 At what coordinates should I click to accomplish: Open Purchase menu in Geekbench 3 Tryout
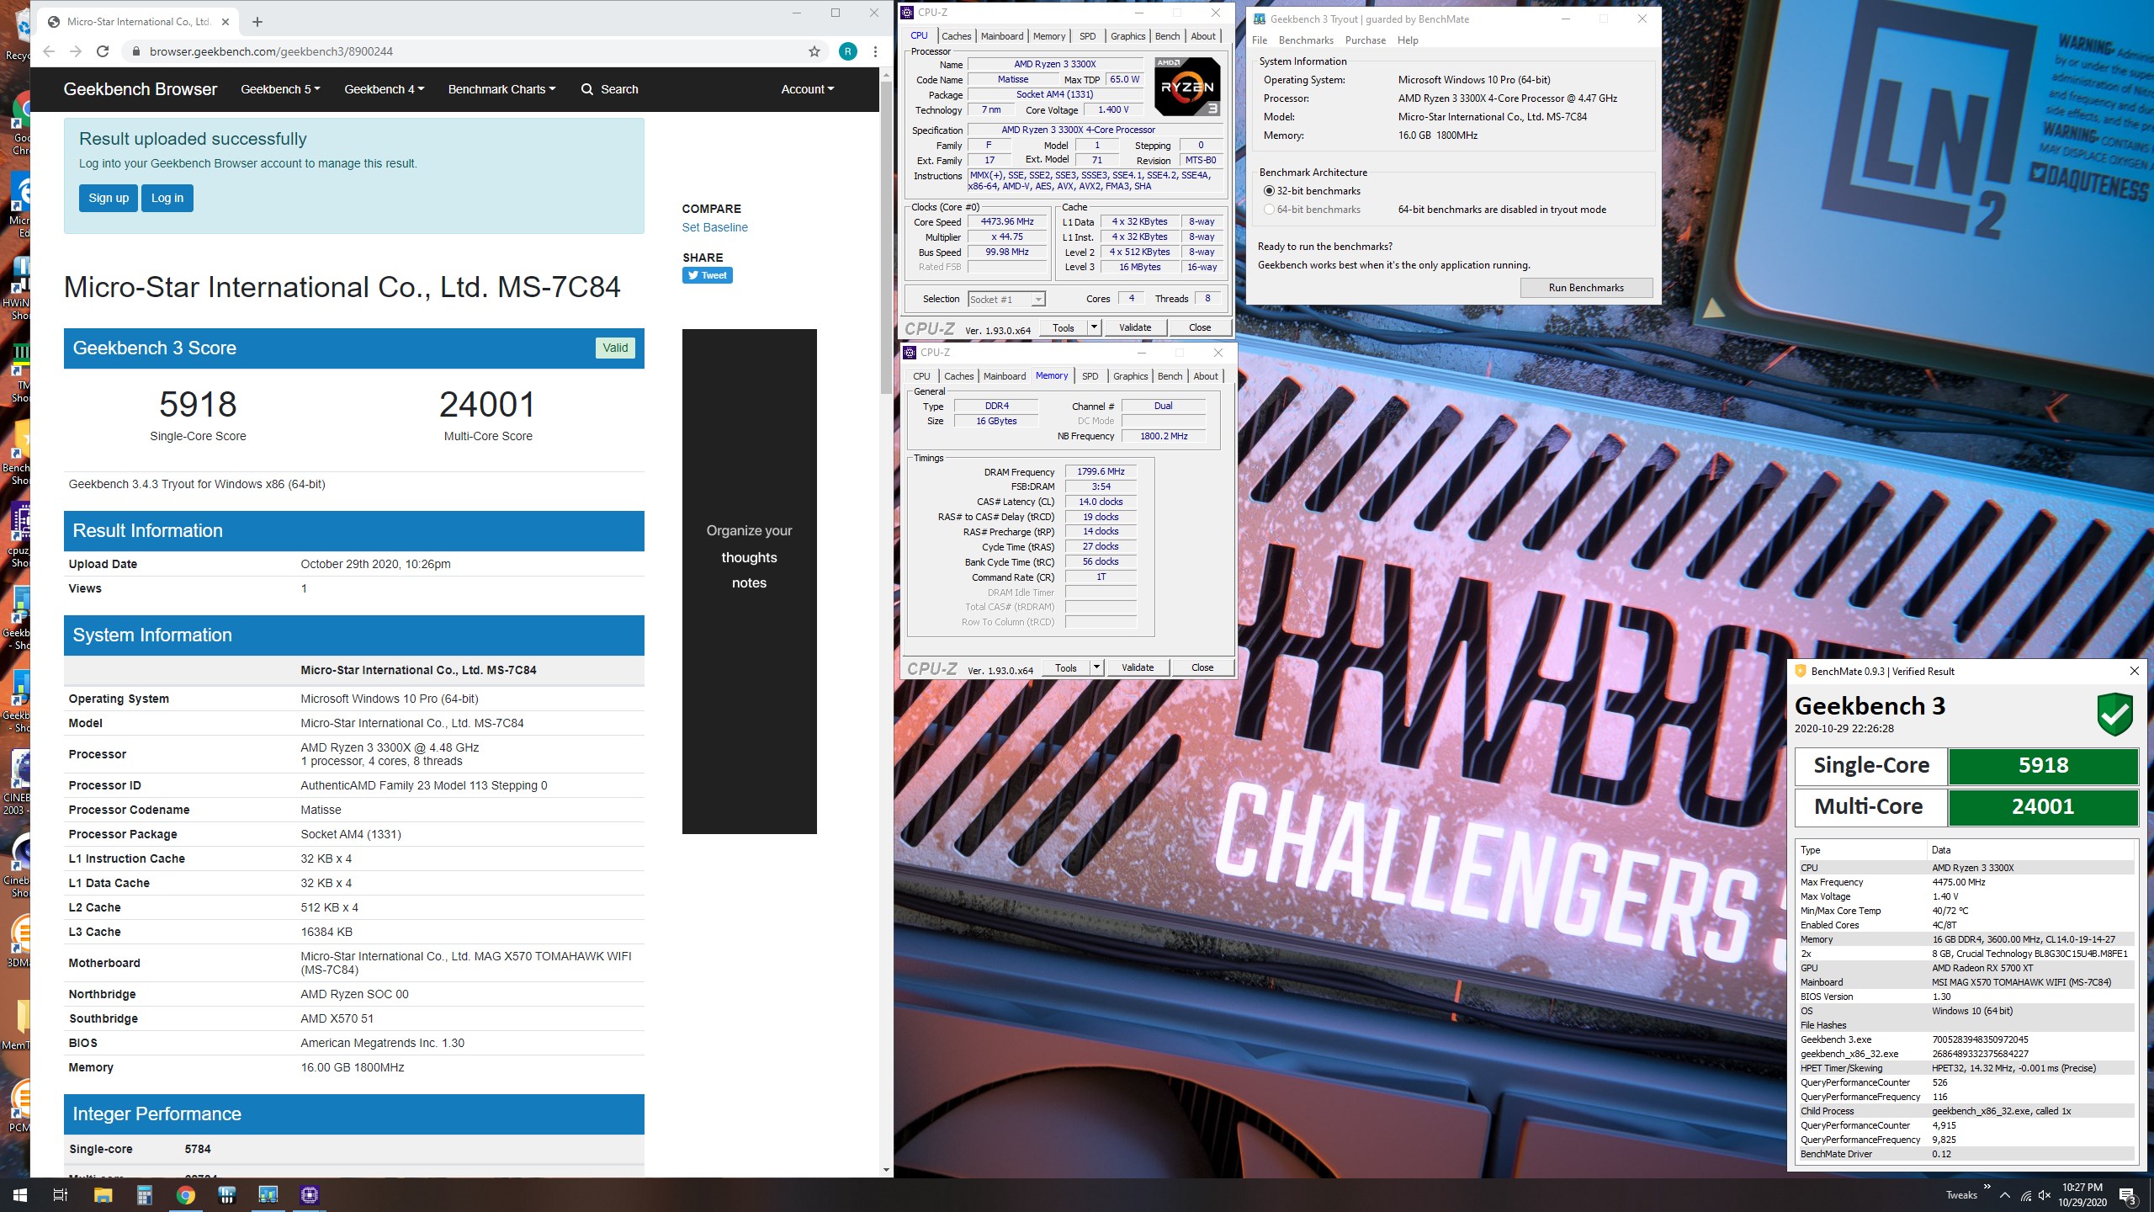tap(1365, 40)
